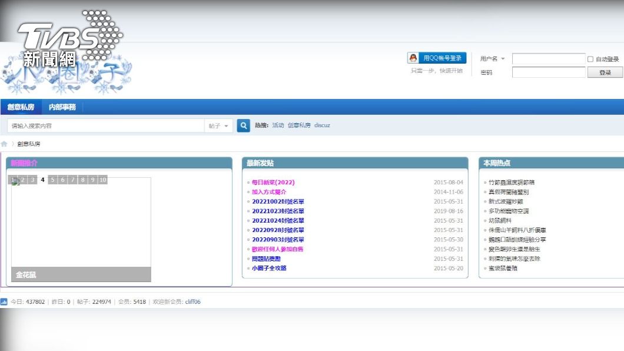The width and height of the screenshot is (624, 351).
Task: Click the statistics chart icon in the footer
Action: [4, 302]
